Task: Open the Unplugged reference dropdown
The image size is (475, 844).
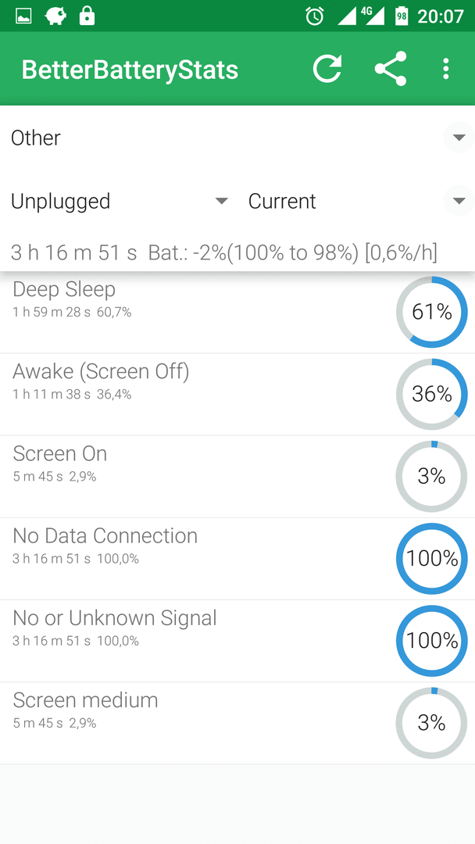Action: click(x=120, y=202)
